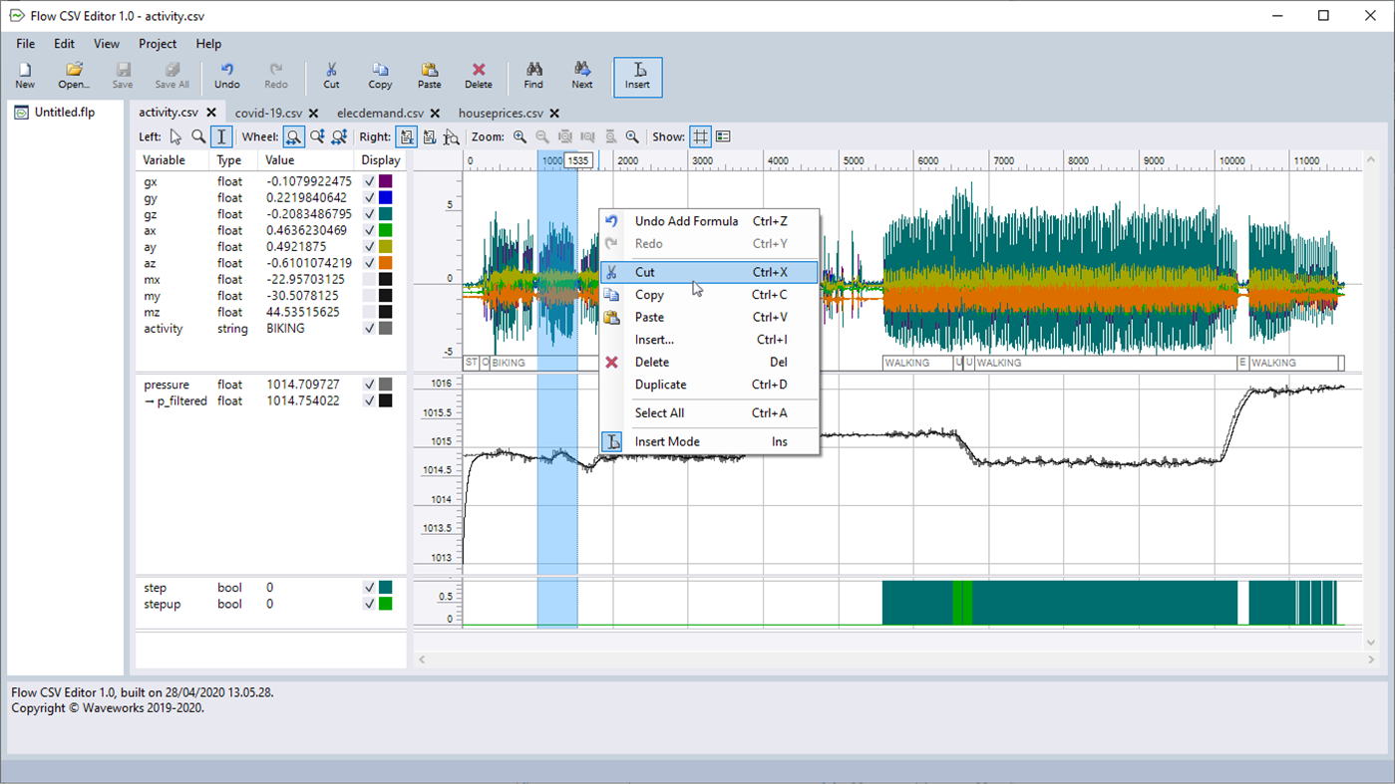Toggle display visibility for the gx variable
1395x784 pixels.
[x=368, y=181]
